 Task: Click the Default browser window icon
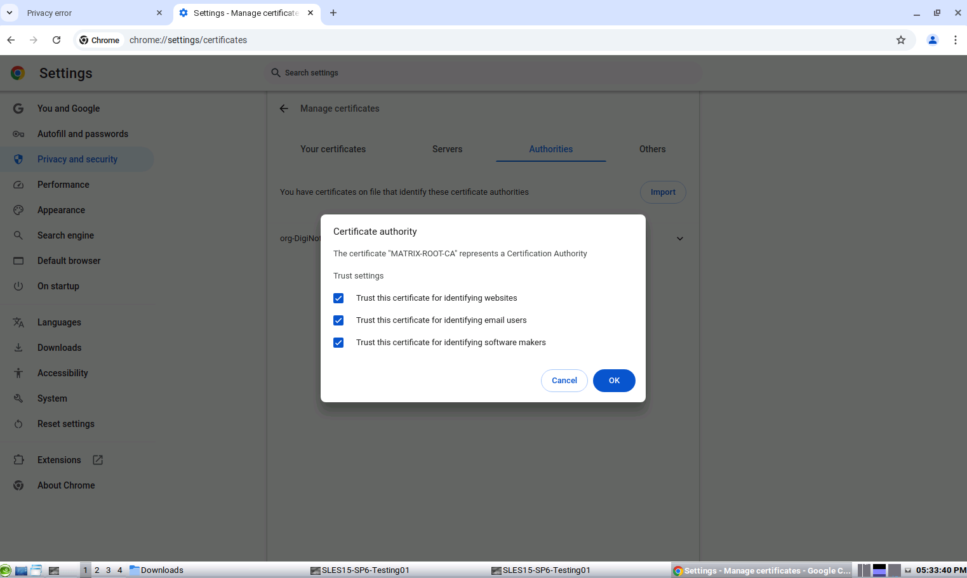coord(18,261)
